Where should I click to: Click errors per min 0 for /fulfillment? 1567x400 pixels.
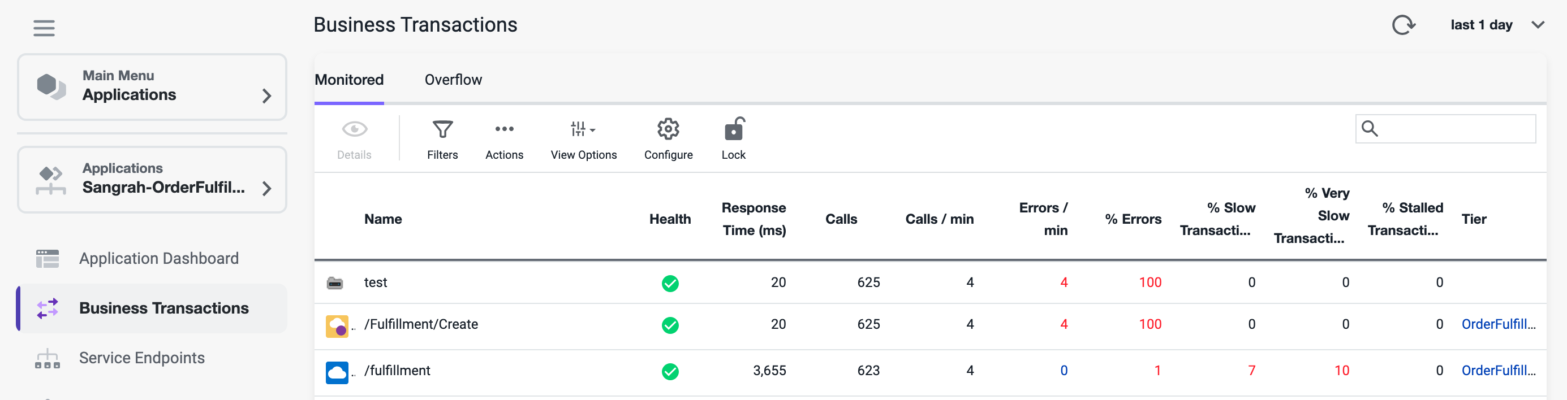(1064, 370)
